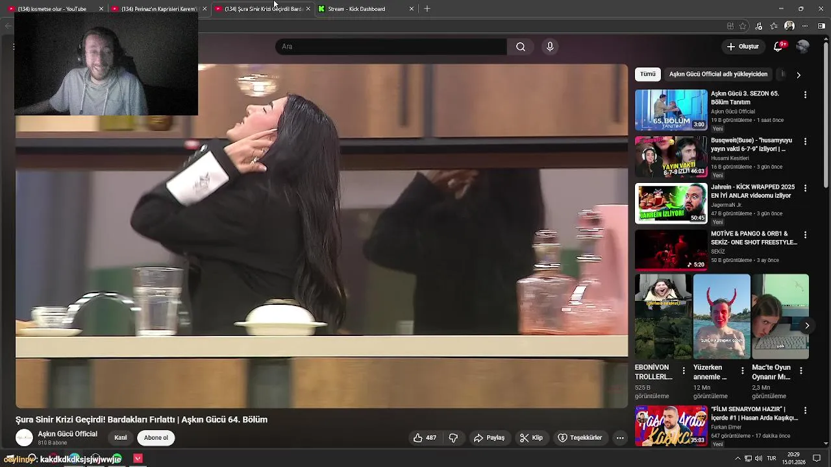Viewport: 831px width, 467px height.
Task: Open the Yüzerken annemle short thumbnail
Action: coord(722,317)
